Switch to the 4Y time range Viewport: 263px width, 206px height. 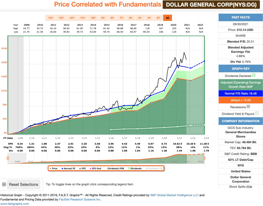point(149,18)
